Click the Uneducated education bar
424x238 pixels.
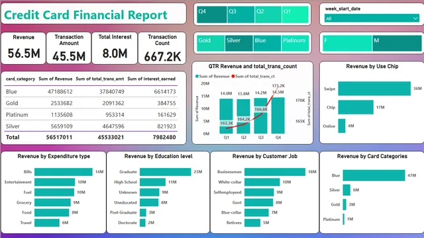(149, 202)
